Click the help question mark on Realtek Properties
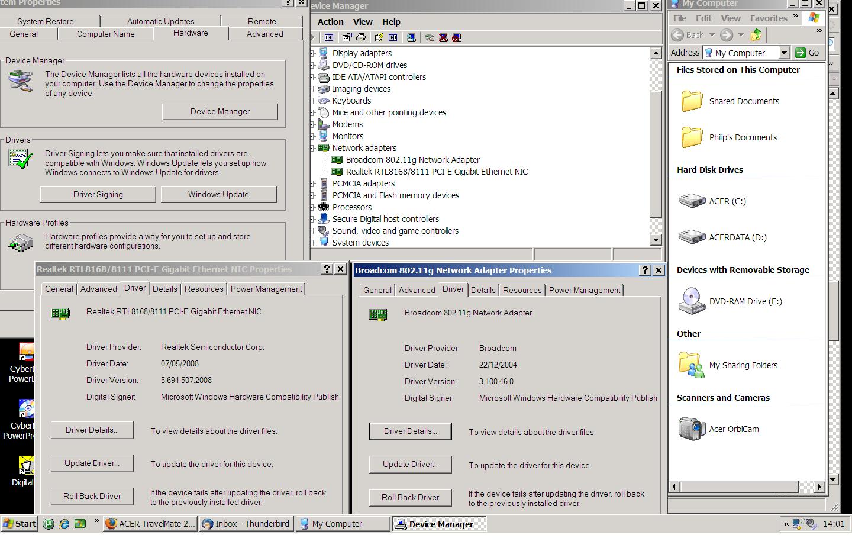The height and width of the screenshot is (541, 852). 327,269
